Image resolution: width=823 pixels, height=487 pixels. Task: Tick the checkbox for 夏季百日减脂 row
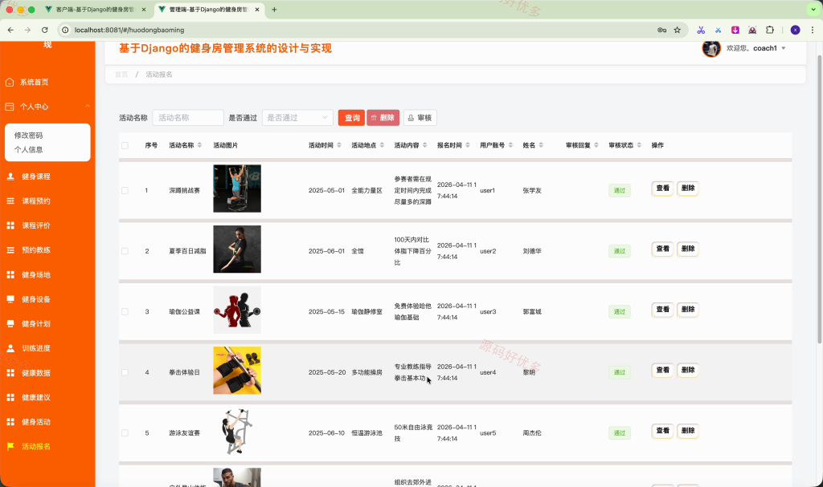point(125,251)
